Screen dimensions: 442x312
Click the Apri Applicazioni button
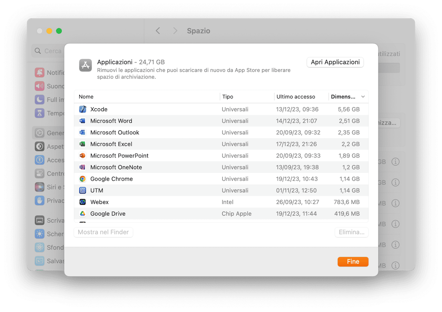click(335, 62)
